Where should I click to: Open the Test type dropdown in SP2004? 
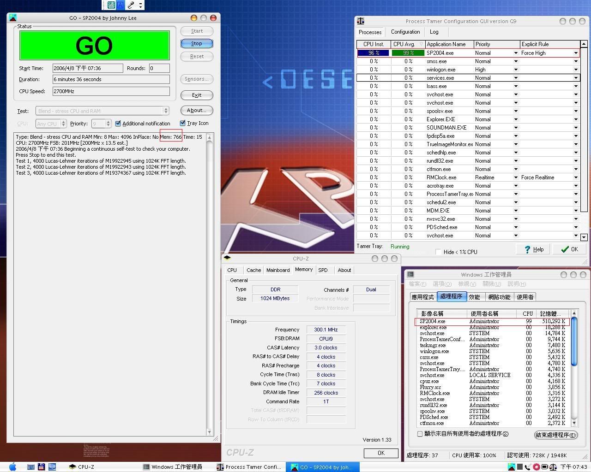166,111
